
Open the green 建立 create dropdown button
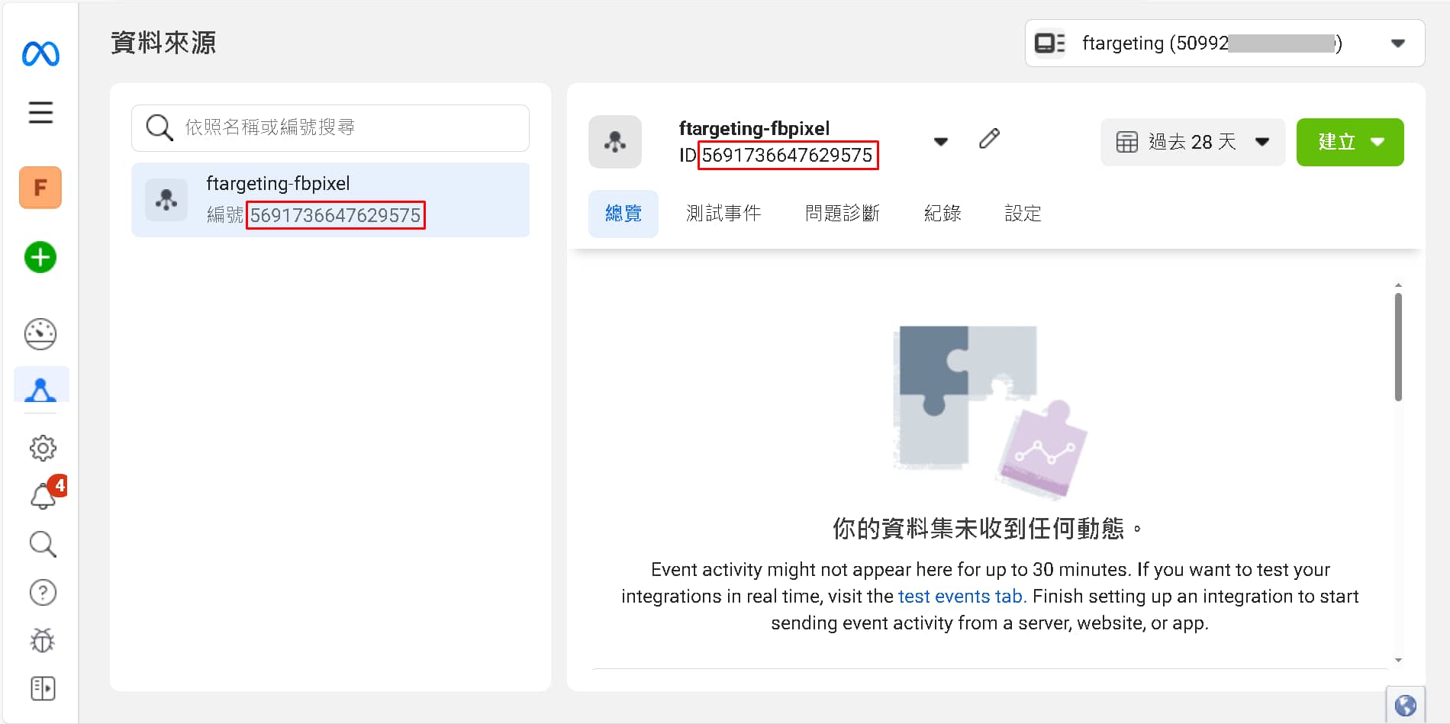coord(1350,142)
